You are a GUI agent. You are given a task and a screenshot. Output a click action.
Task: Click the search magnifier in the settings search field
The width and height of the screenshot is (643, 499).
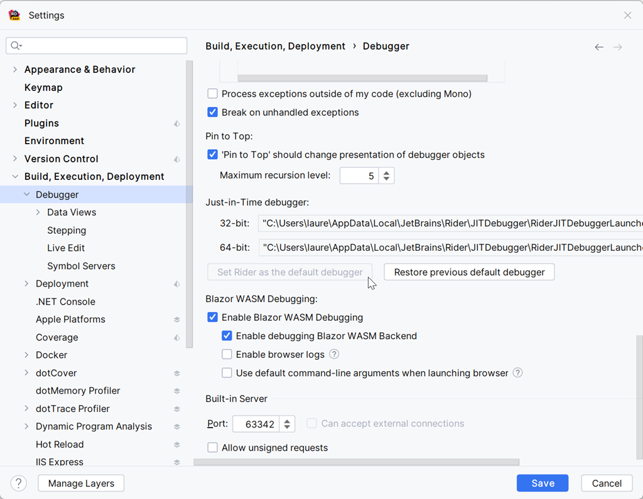[15, 45]
